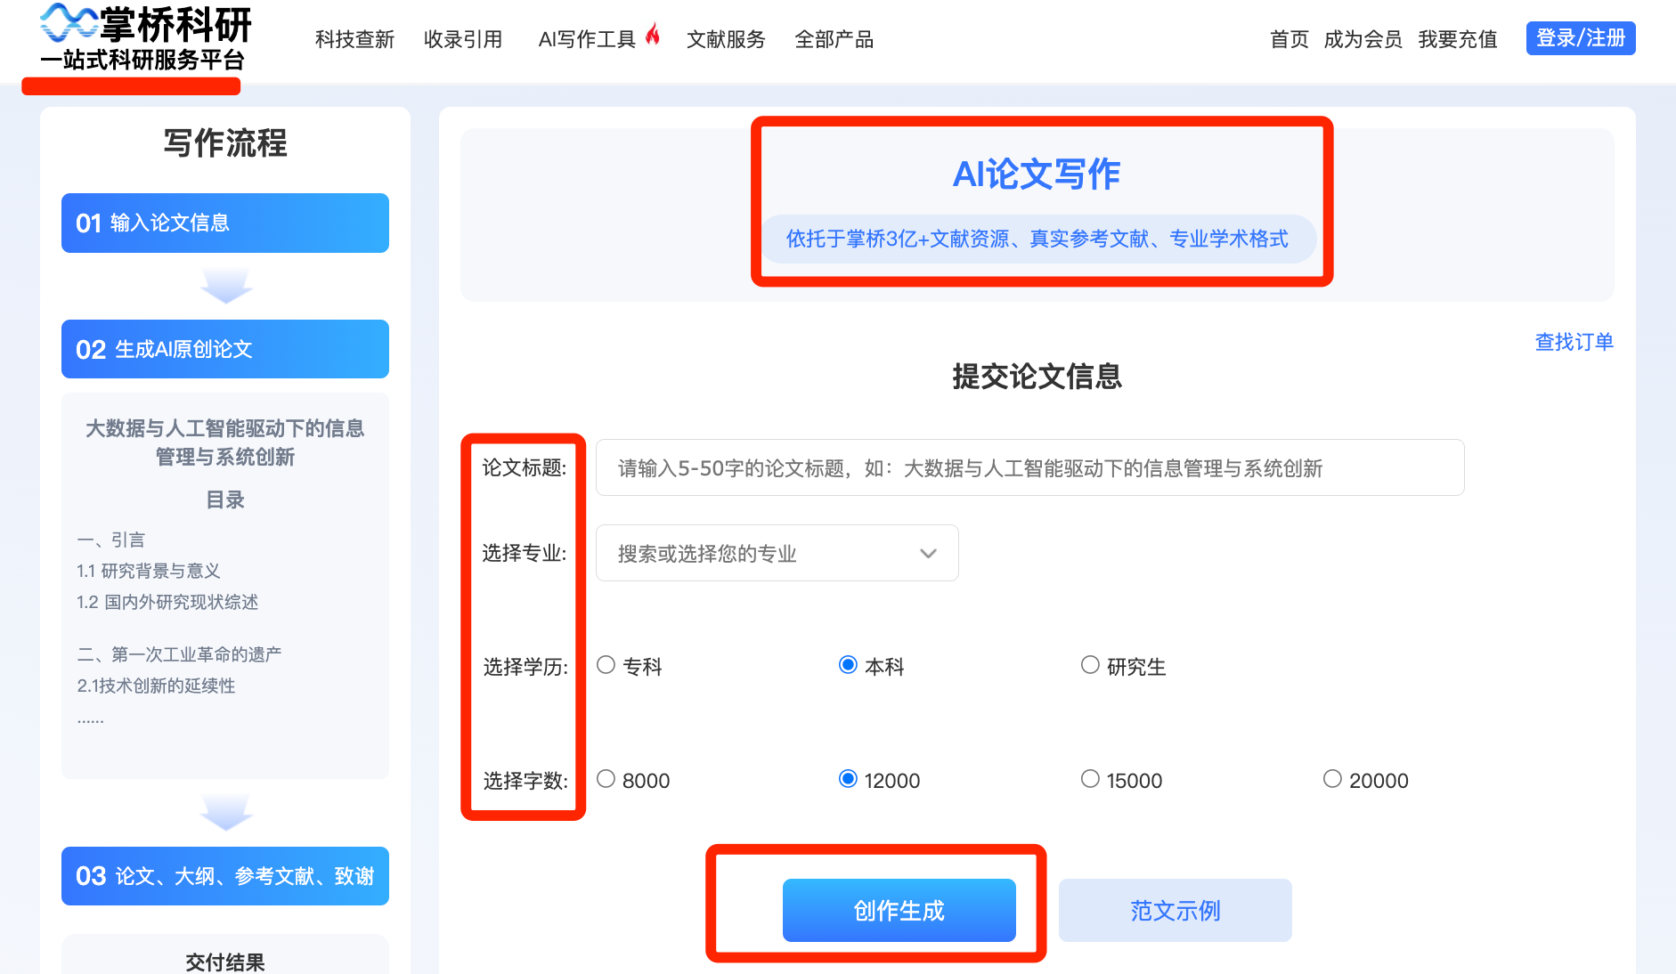Open the 科技查新 menu
Image resolution: width=1676 pixels, height=974 pixels.
click(354, 39)
